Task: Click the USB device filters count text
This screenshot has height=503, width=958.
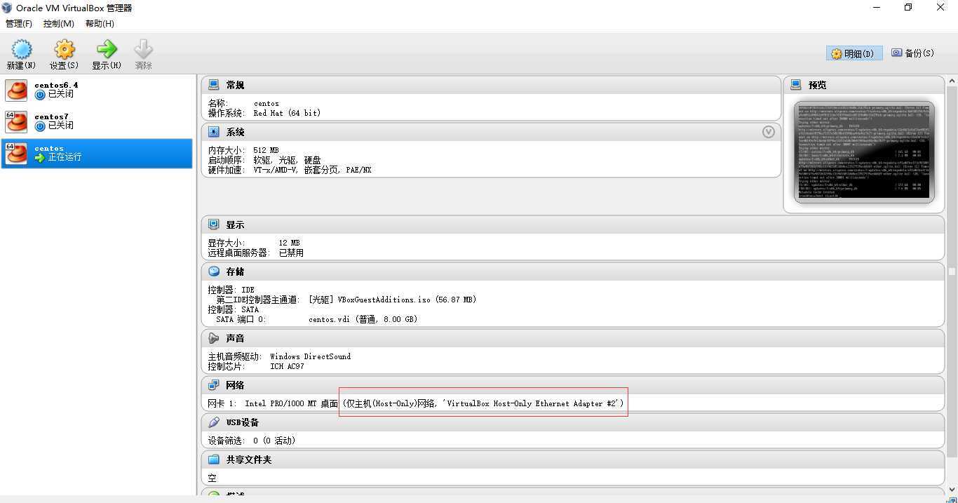Action: (274, 441)
